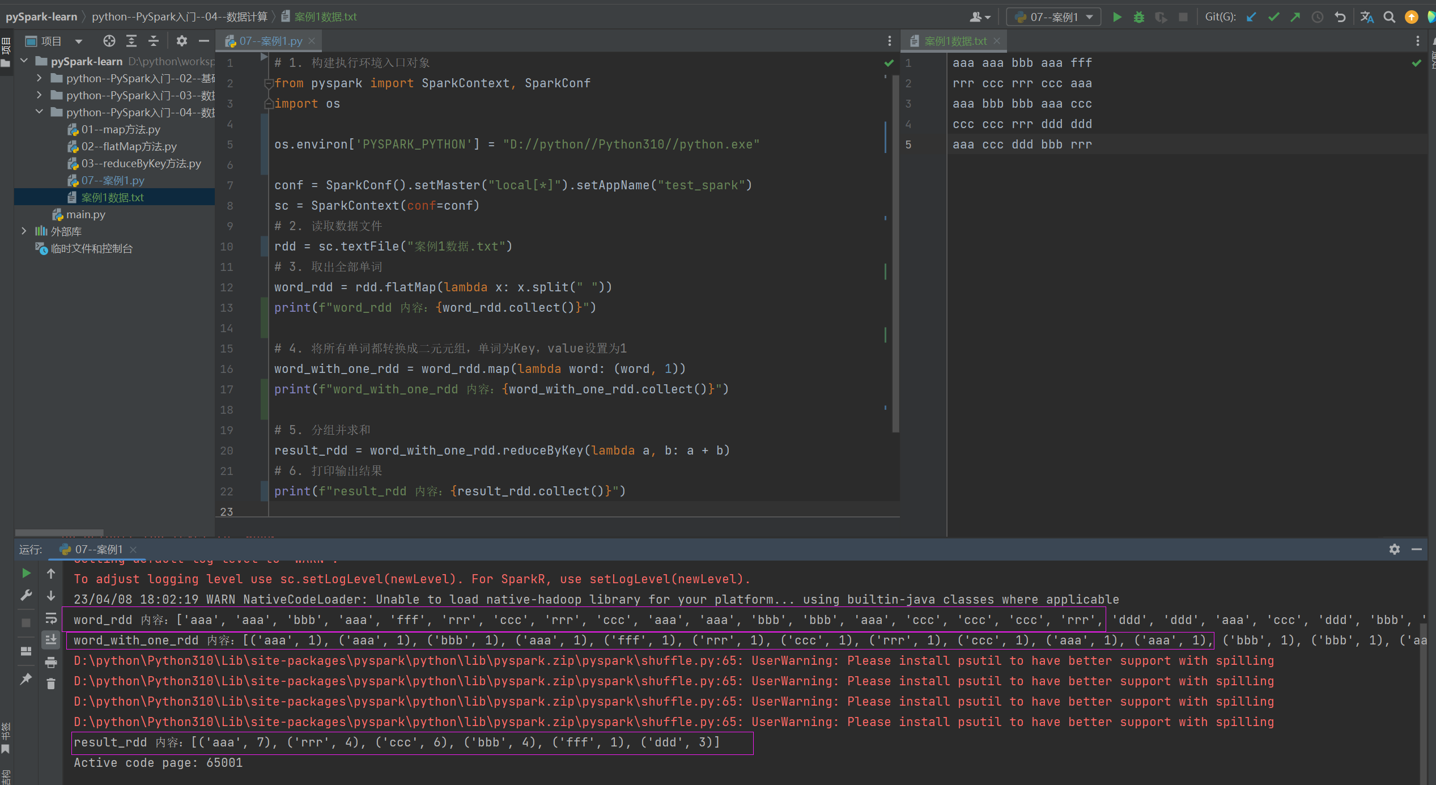Click project panel horizontal scrollbar

(59, 533)
